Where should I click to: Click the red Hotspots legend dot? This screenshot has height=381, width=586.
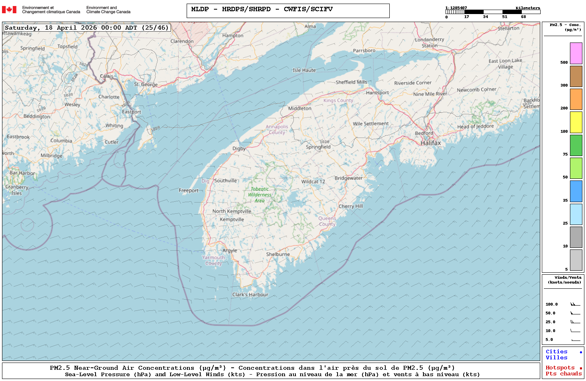coord(580,368)
